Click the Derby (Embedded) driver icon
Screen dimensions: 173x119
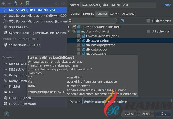click(5, 75)
